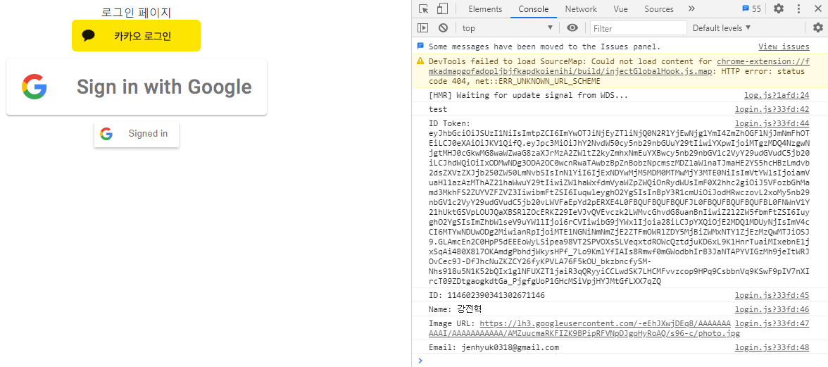Activate the inspect element picker icon
This screenshot has height=367, width=828.
pyautogui.click(x=424, y=9)
